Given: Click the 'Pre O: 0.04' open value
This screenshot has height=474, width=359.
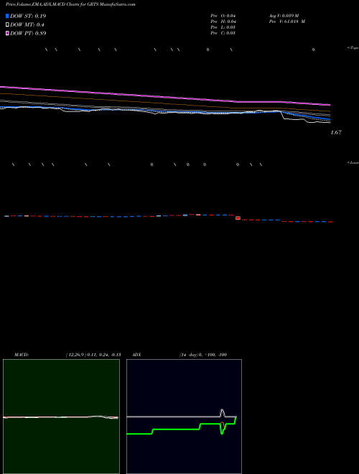Looking at the screenshot, I should pos(223,16).
